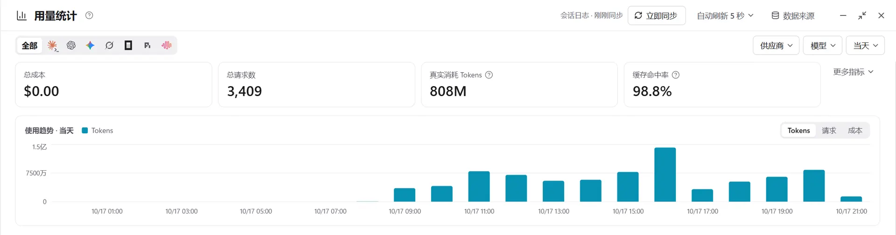The height and width of the screenshot is (235, 896).
Task: Select the Gemini star filter icon
Action: pos(90,45)
